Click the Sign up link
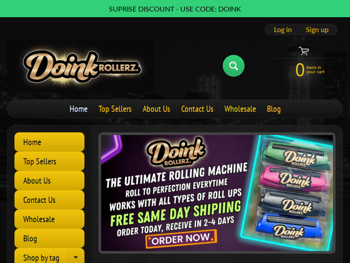 (x=317, y=30)
